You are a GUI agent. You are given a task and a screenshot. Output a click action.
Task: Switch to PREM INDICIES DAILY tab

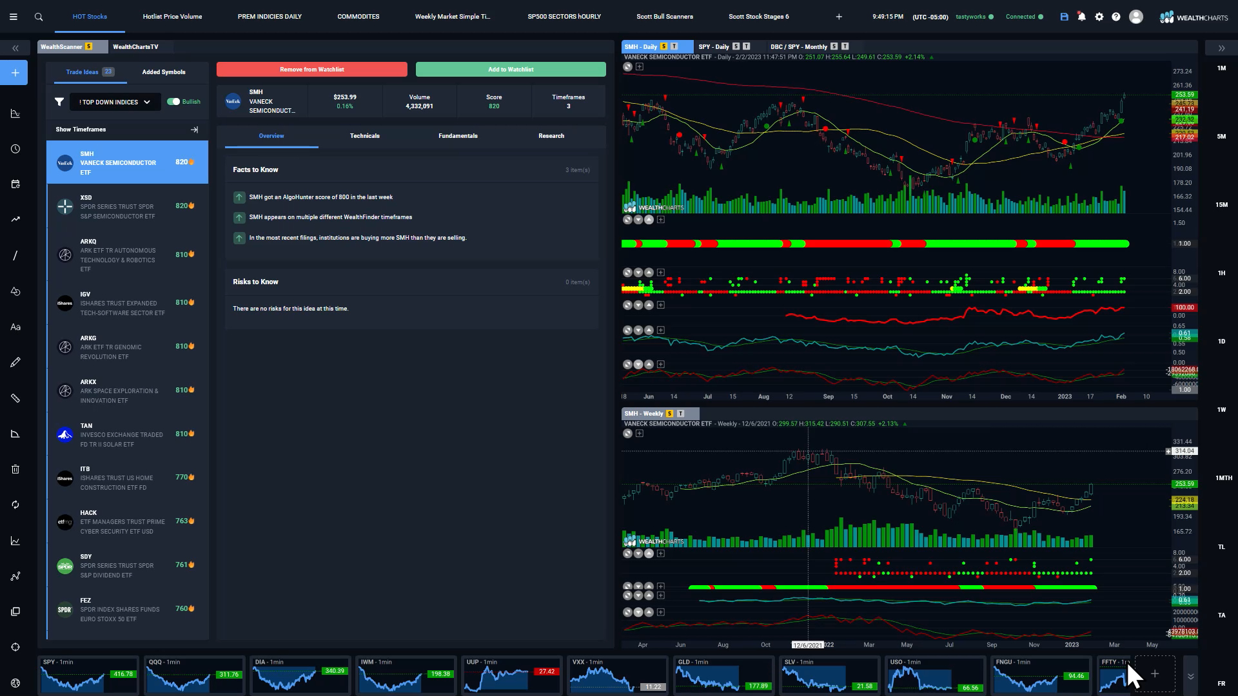tap(270, 17)
